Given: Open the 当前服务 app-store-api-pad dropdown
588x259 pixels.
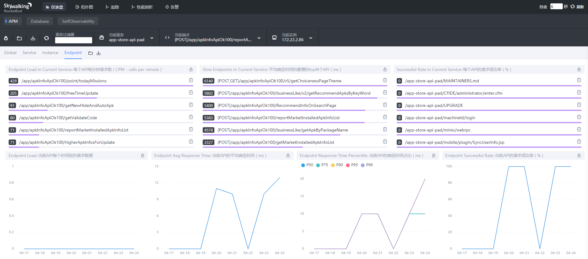Looking at the screenshot, I should click(127, 38).
